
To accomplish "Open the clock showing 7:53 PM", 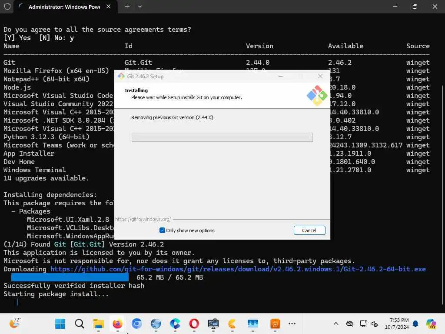I will [x=397, y=324].
